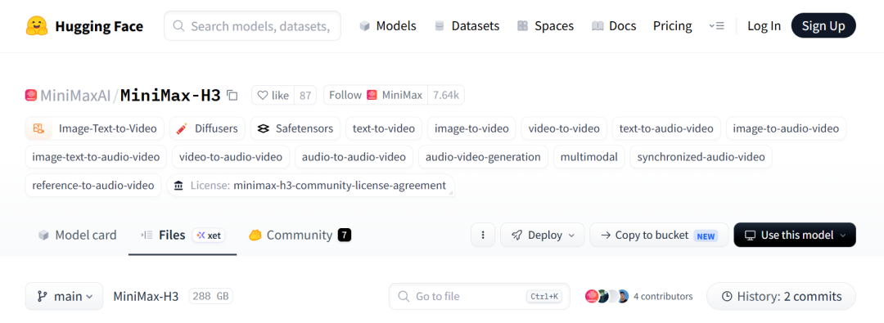Open the Docs page
Image resolution: width=884 pixels, height=323 pixels.
[614, 26]
